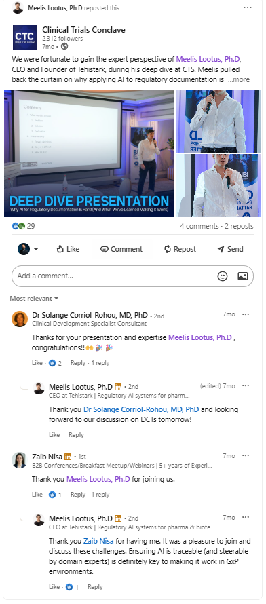
Task: Like Dr Solange's comment
Action: pyautogui.click(x=37, y=363)
